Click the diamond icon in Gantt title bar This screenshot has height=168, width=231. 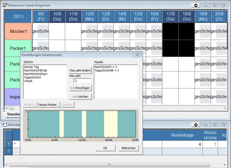tap(195, 5)
